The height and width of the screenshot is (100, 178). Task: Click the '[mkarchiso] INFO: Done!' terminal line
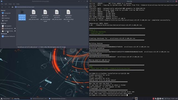[99, 23]
